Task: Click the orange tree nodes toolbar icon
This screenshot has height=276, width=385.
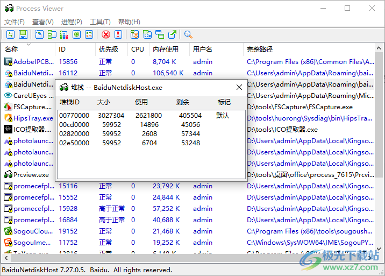Action: pos(134,34)
